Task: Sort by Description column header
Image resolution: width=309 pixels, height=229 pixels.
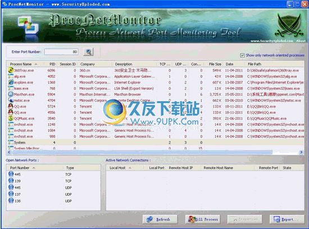Action: click(x=134, y=64)
